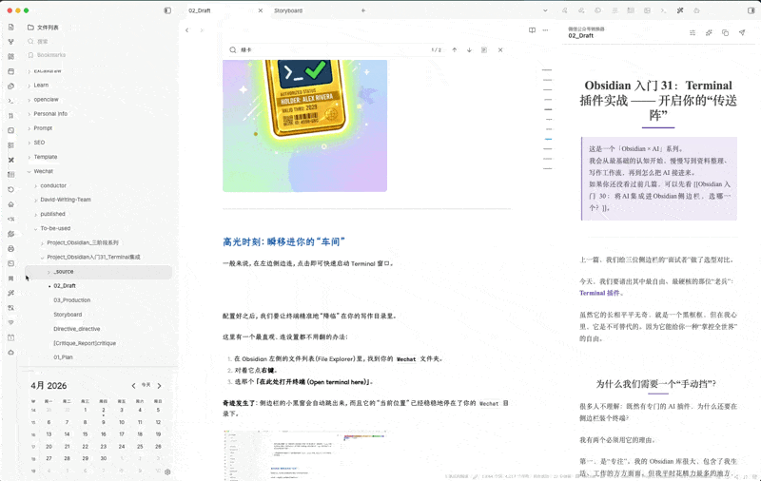Viewport: 761px width, 481px height.
Task: Open a new tab with plus button
Action: coord(362,10)
